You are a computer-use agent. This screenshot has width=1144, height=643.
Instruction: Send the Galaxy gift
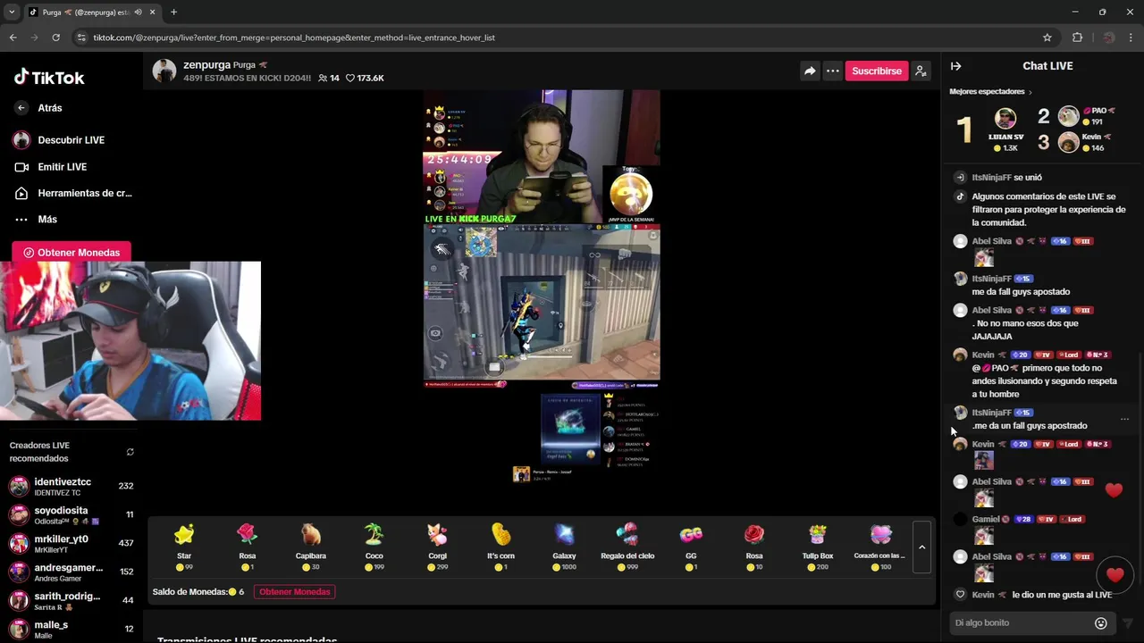tap(564, 546)
